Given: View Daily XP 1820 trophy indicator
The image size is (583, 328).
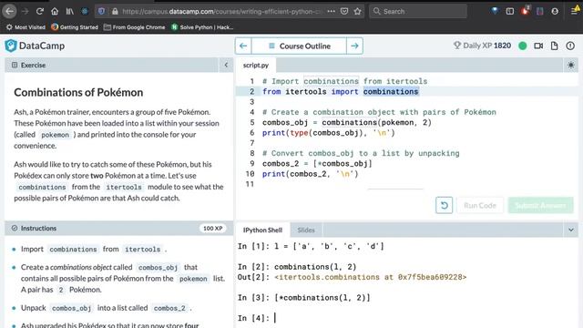Looking at the screenshot, I should (x=482, y=46).
